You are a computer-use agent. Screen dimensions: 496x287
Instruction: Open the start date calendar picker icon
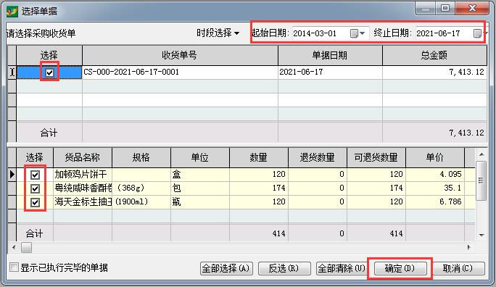tap(355, 33)
